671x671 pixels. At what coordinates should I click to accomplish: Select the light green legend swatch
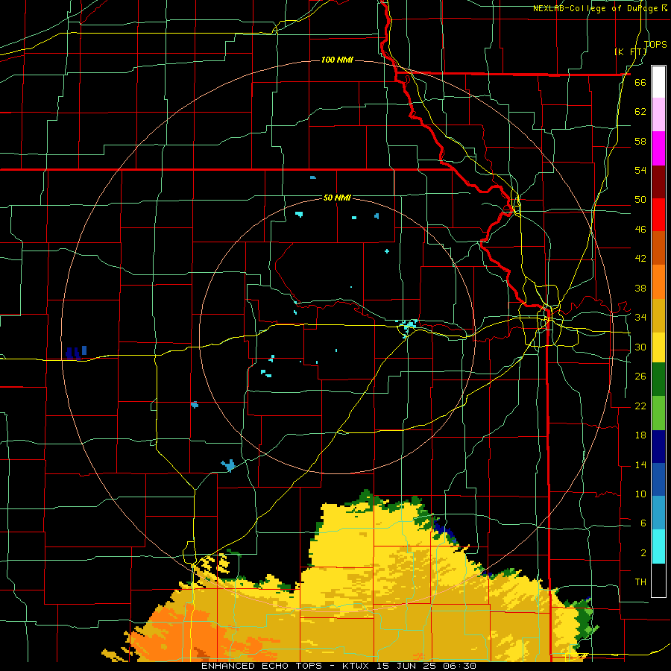tap(658, 413)
